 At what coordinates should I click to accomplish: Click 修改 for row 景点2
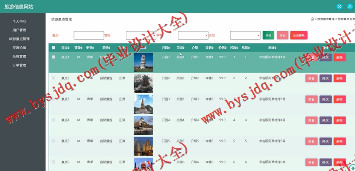tap(326, 78)
